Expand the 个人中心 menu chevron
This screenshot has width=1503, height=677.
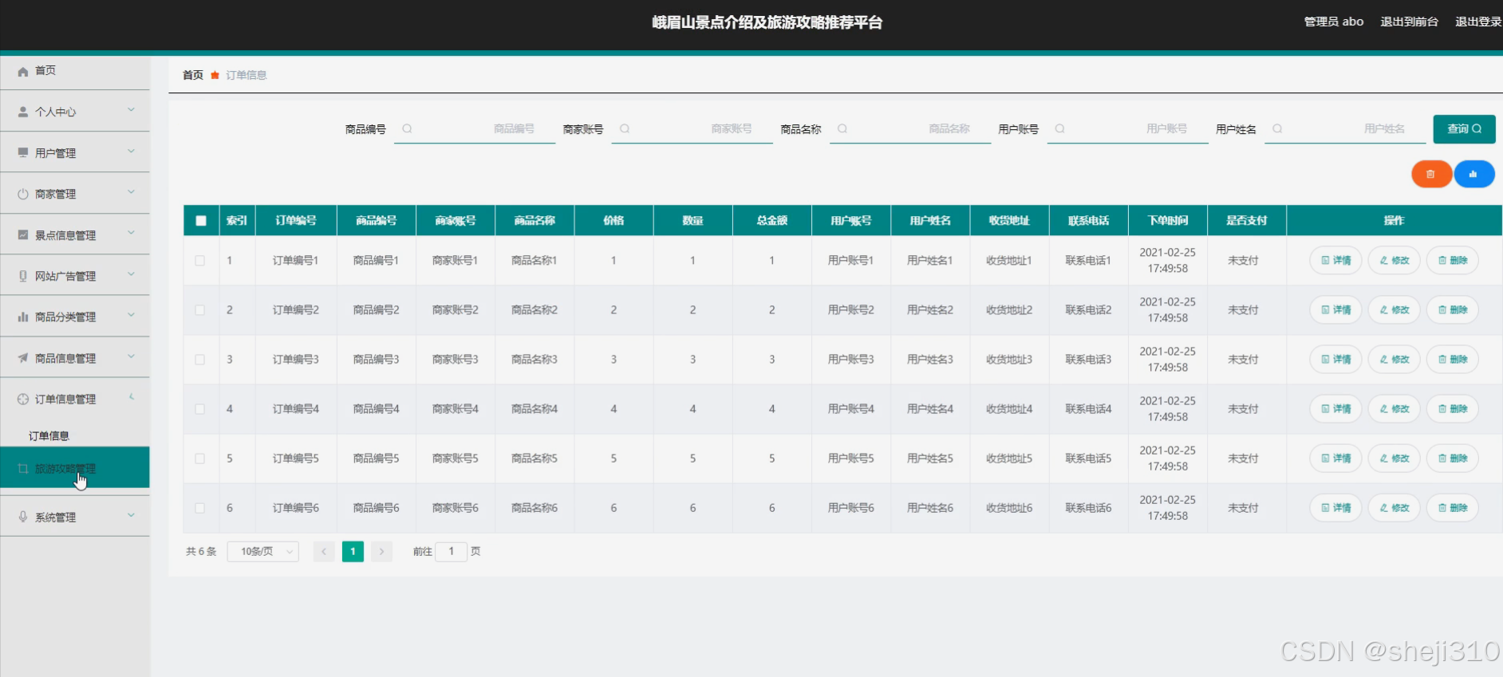(131, 110)
